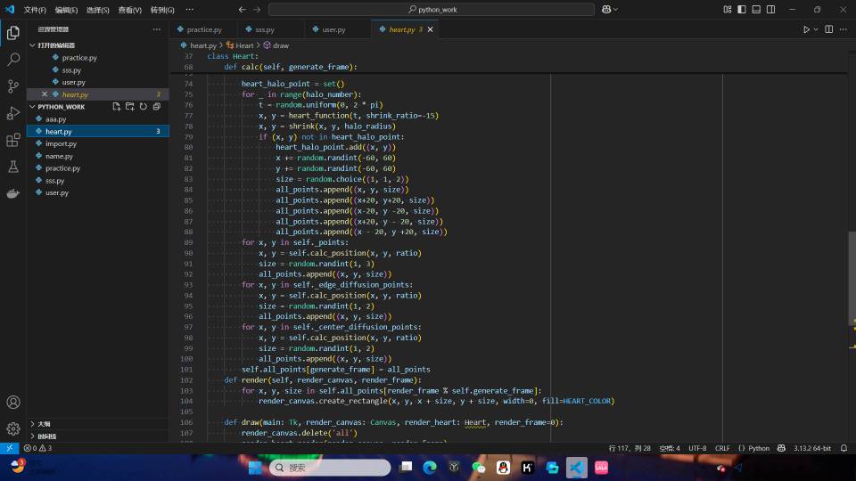Image resolution: width=856 pixels, height=481 pixels.
Task: Refresh the PYTHON_WORK explorer
Action: [143, 107]
